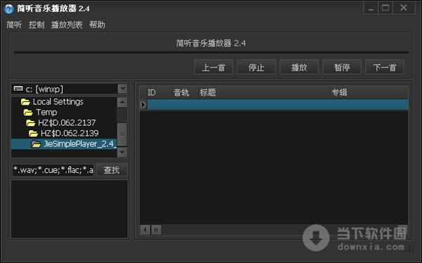Viewport: 422px width, 263px height.
Task: Select the JieSimplePlayer_2.4_ folder
Action: click(x=79, y=144)
